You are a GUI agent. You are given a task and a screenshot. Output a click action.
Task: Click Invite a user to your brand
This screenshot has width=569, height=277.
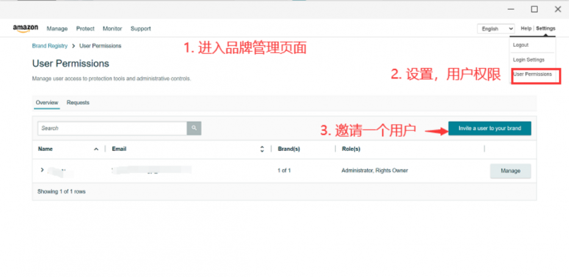pyautogui.click(x=489, y=128)
